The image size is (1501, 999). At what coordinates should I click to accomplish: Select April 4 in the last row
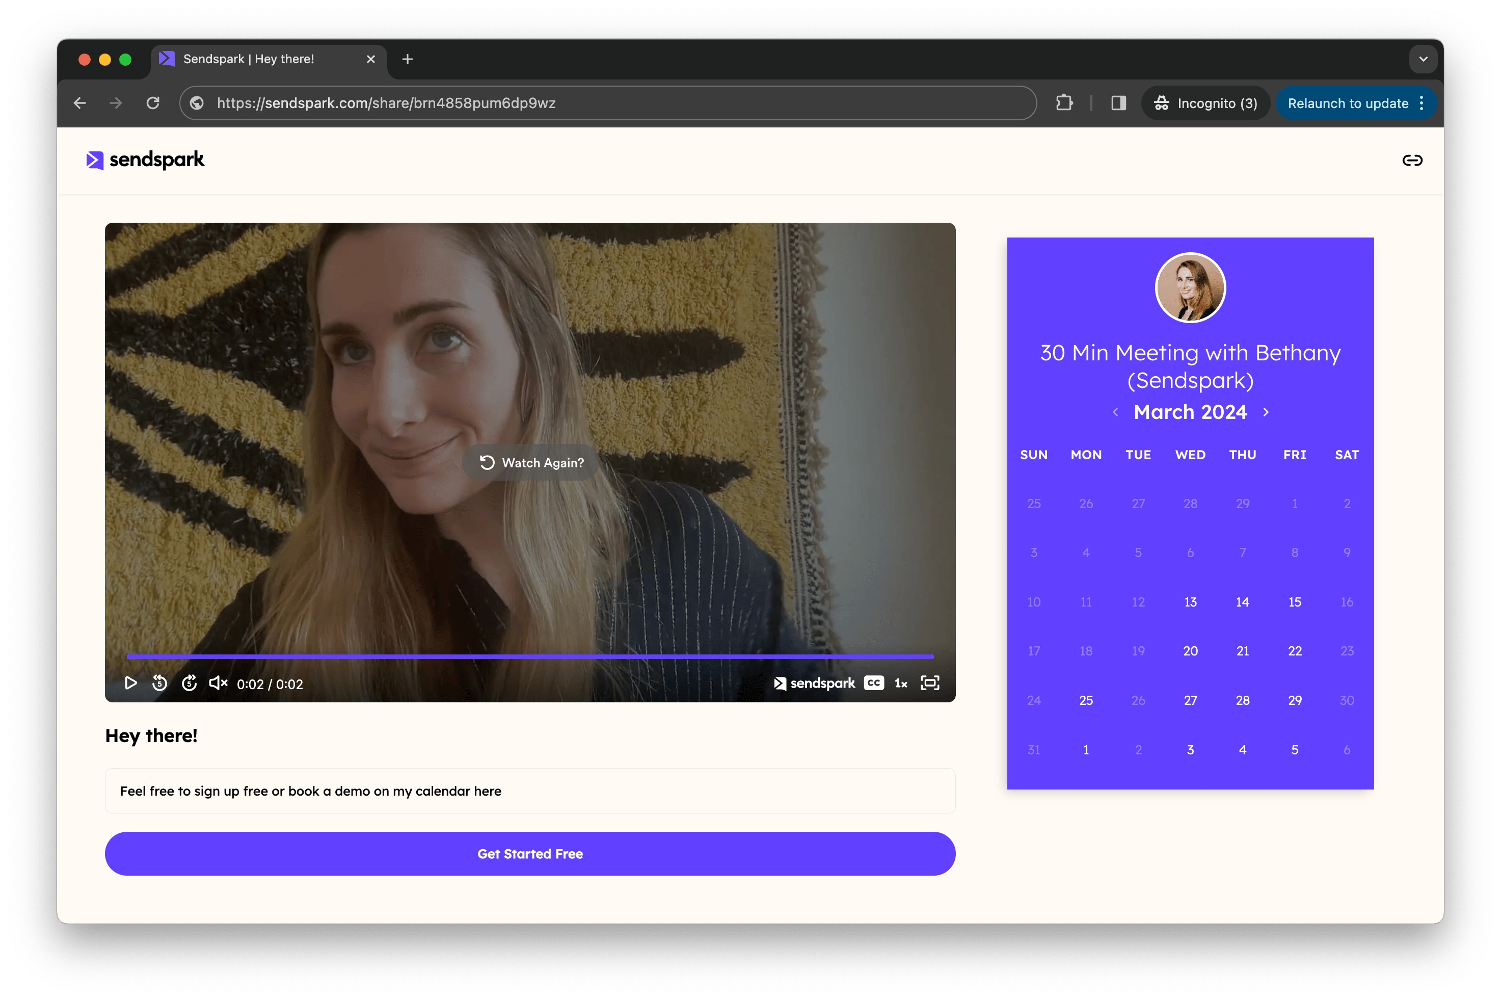tap(1242, 750)
